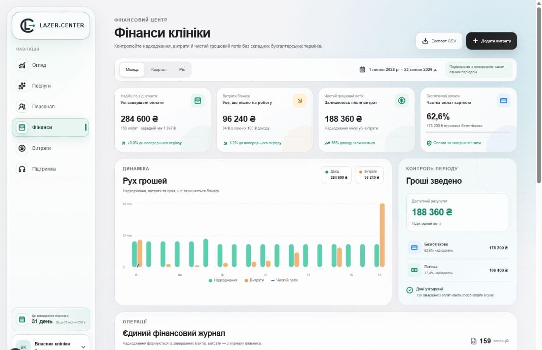Click the Додати витрату button
This screenshot has height=350, width=542.
click(491, 41)
